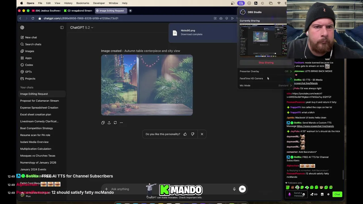Click the screen sharing menu bar icon
This screenshot has width=363, height=204.
[x=241, y=3]
